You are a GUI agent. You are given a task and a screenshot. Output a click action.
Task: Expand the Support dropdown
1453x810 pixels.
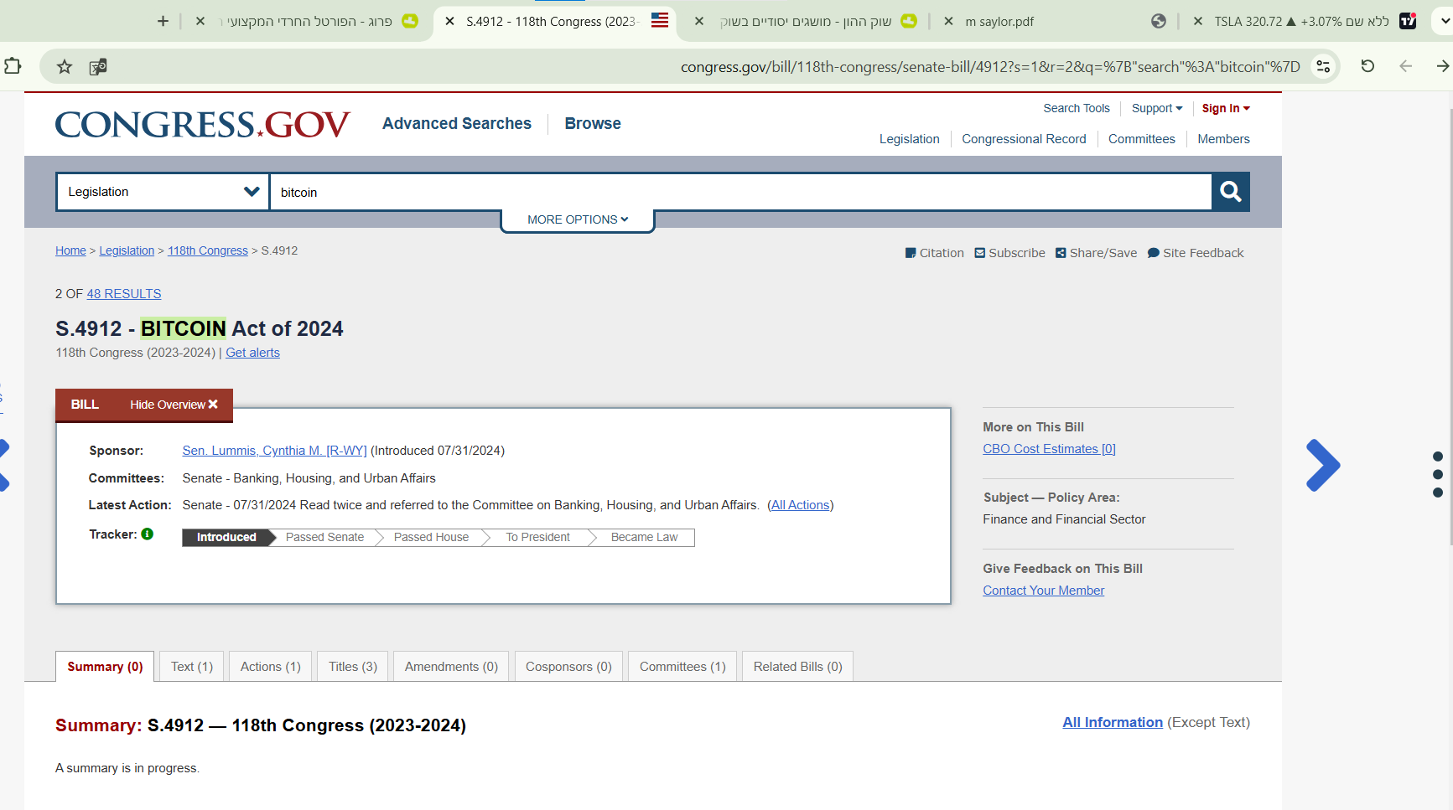(1157, 108)
